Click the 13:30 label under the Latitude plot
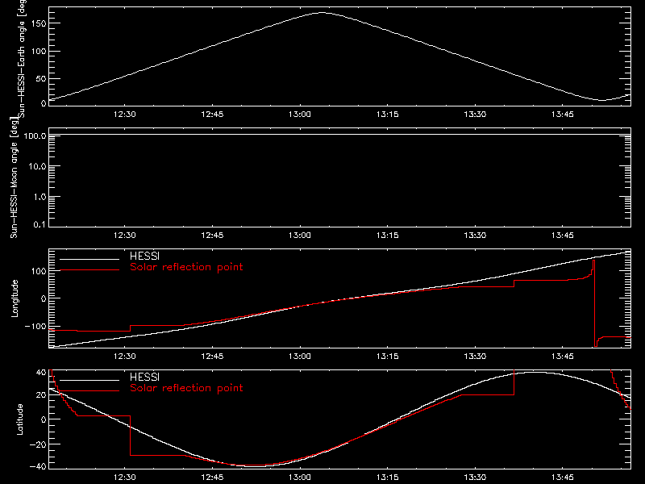The image size is (645, 484). [475, 478]
